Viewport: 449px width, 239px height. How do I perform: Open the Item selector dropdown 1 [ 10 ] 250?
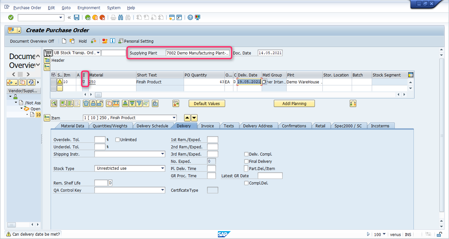[174, 118]
